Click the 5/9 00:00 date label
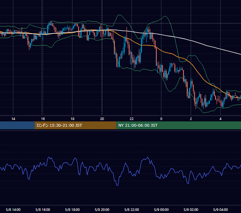 pyautogui.click(x=161, y=209)
